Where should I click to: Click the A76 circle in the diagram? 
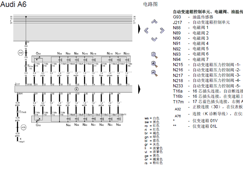tap(23, 127)
